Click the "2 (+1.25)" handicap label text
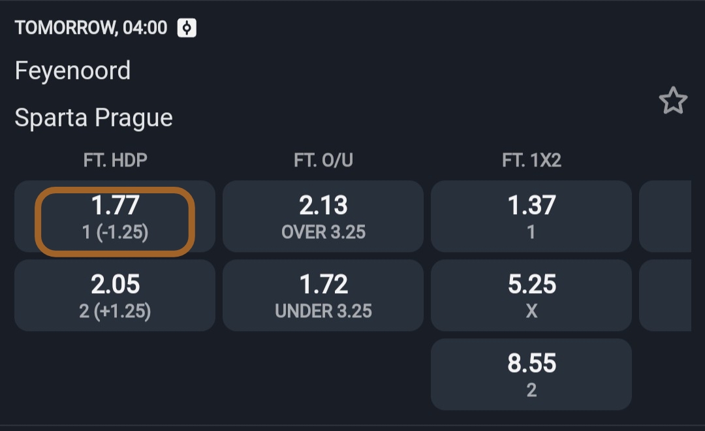Image resolution: width=705 pixels, height=431 pixels. (x=115, y=311)
